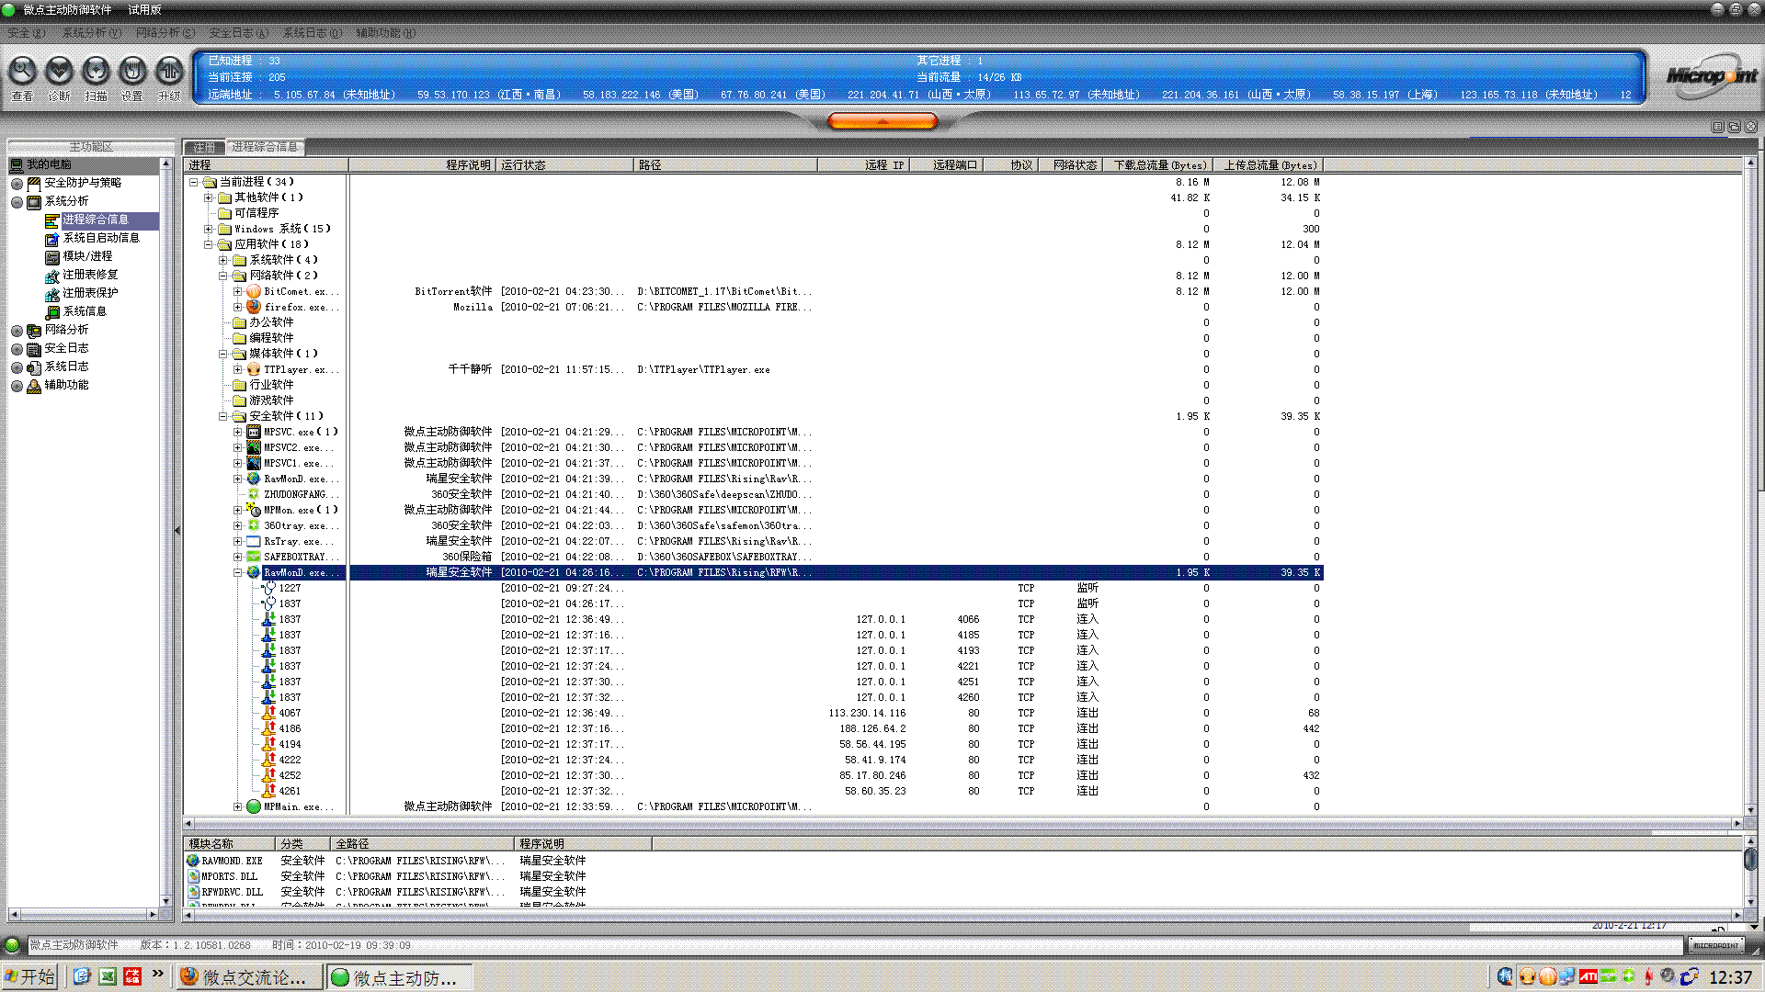Select the RsTray.exe process entry
Viewport: 1765px width, 992px height.
301,542
